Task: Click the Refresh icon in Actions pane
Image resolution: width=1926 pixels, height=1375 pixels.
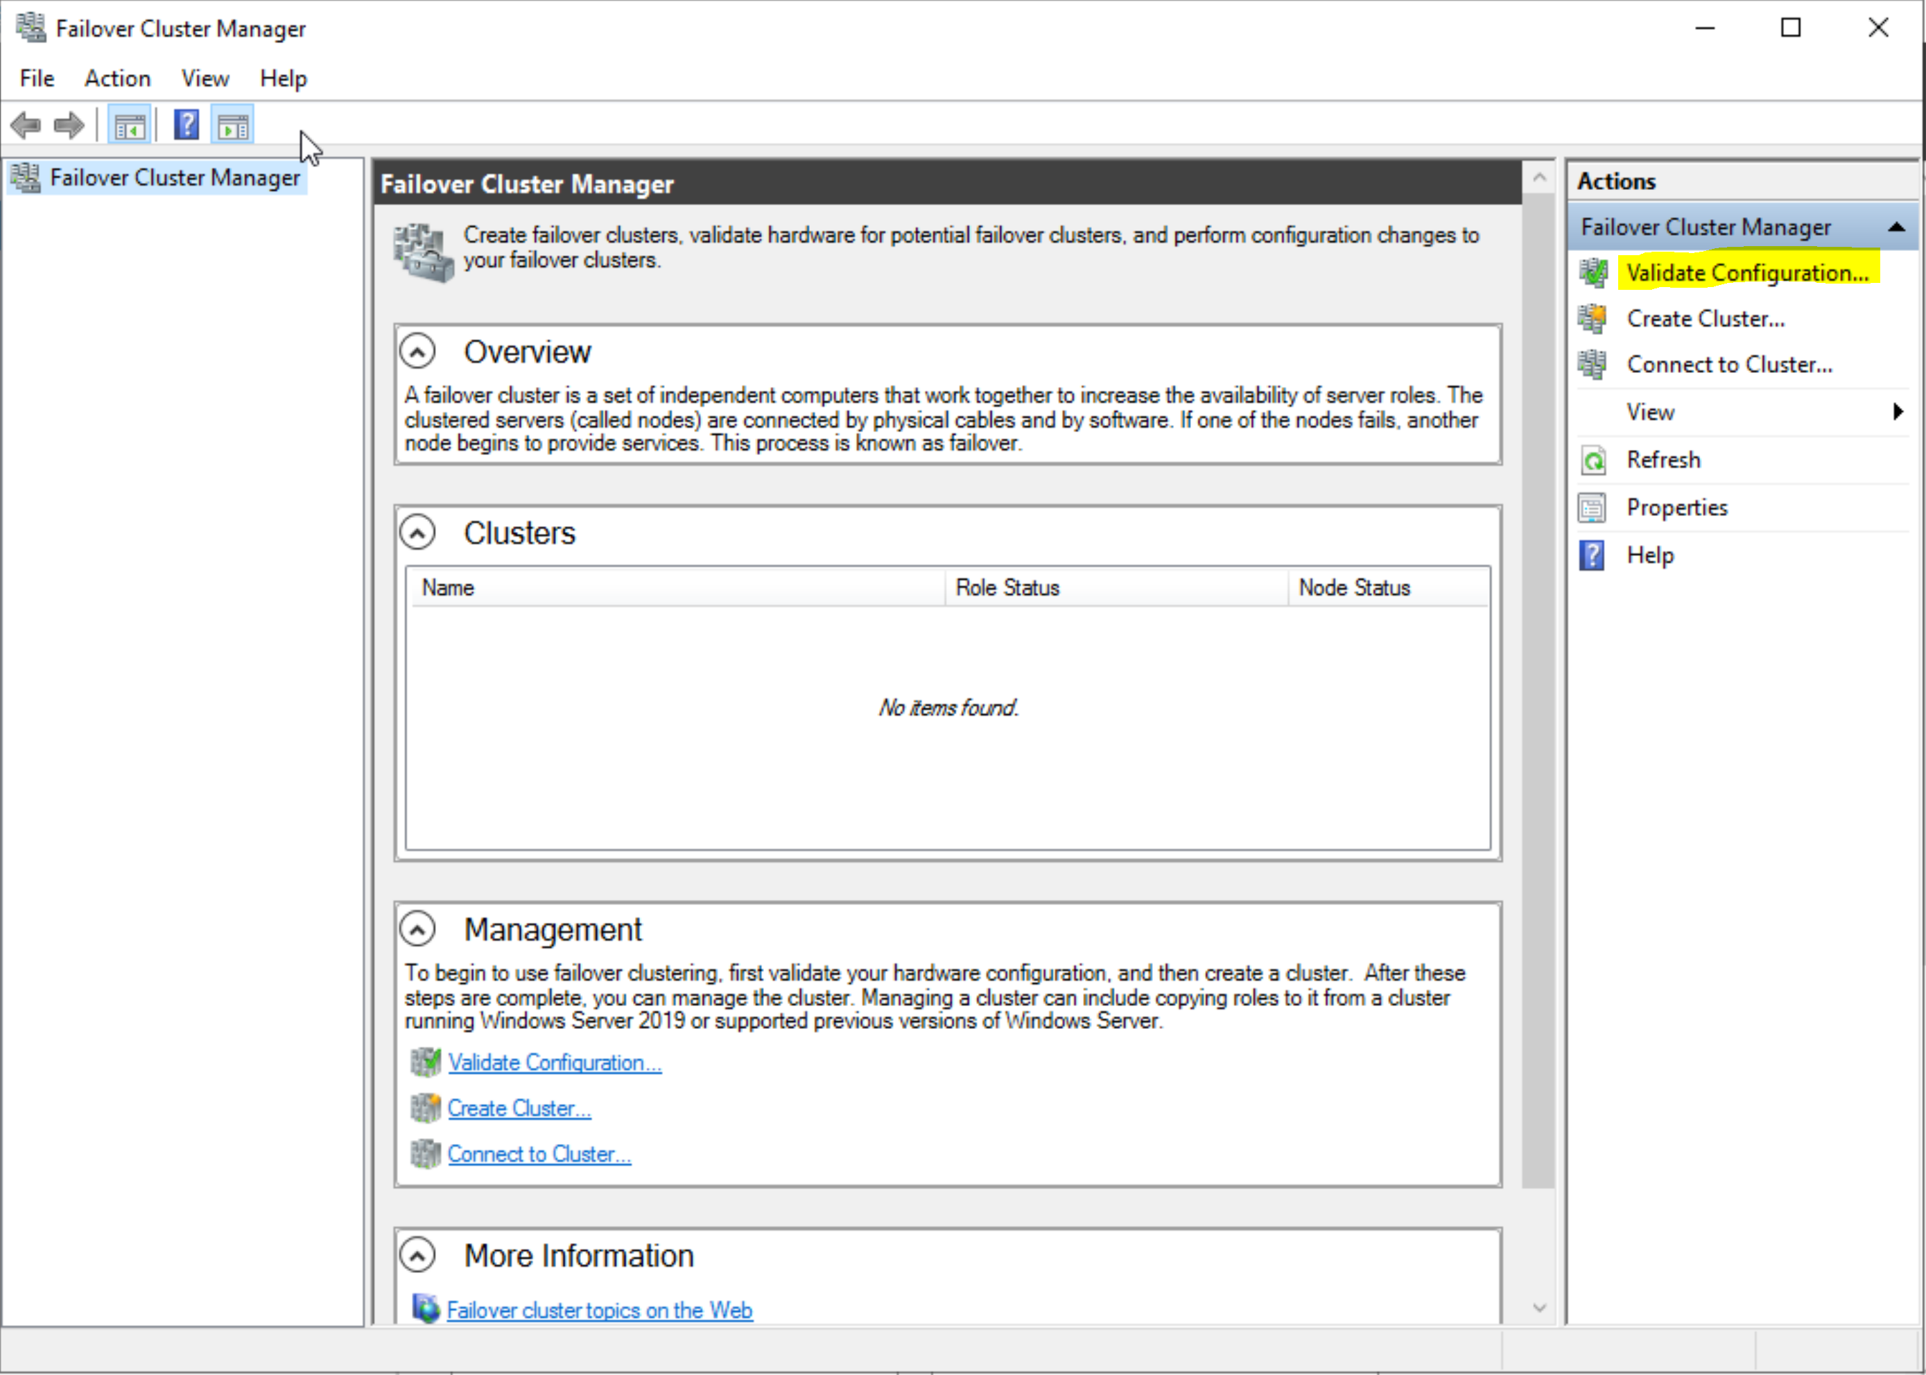Action: [1593, 460]
